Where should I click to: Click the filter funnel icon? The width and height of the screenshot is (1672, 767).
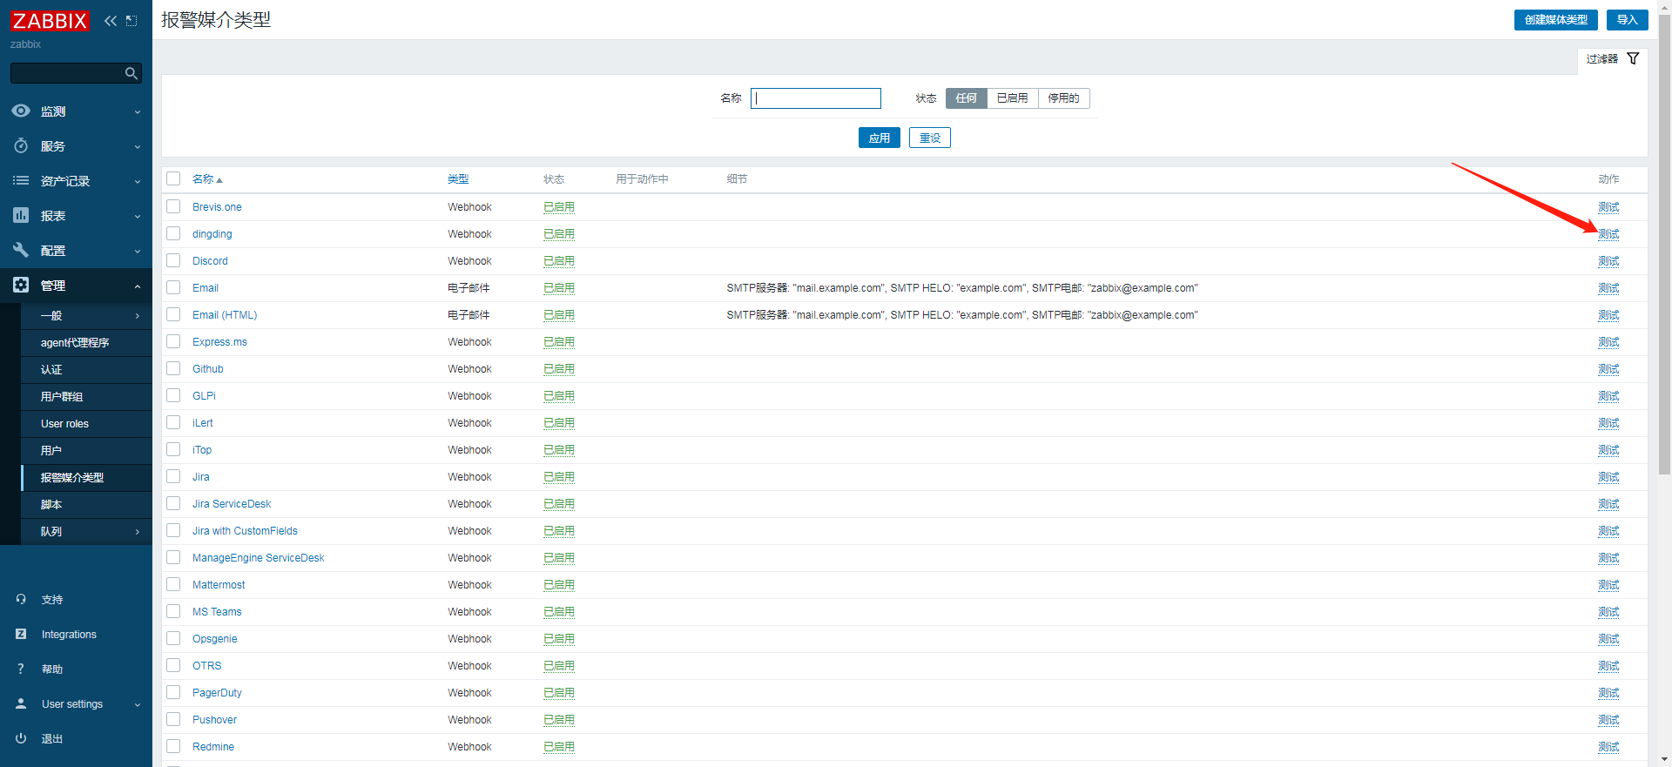pos(1633,58)
